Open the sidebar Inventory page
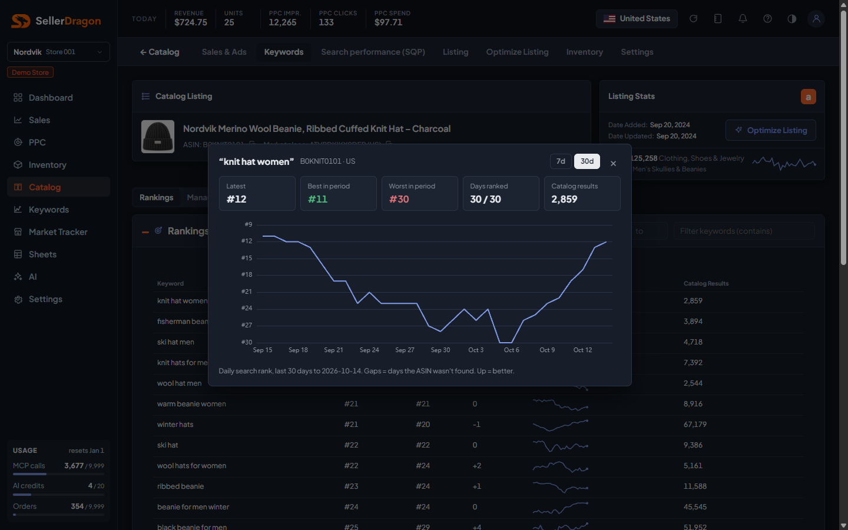848x530 pixels. tap(58, 165)
